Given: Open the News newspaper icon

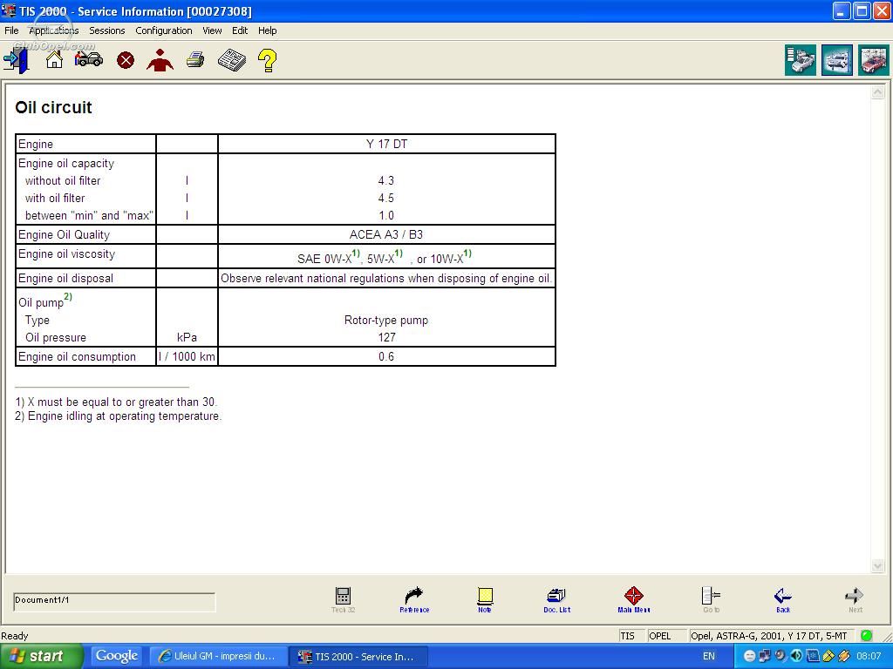Looking at the screenshot, I should point(232,60).
